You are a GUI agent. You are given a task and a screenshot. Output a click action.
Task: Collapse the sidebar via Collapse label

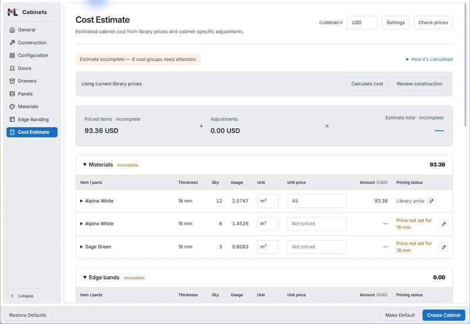26,296
